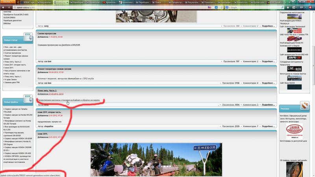Viewport: 315px width, 177px height.
Task: Click the reload page icon in address bar
Action: click(x=222, y=7)
